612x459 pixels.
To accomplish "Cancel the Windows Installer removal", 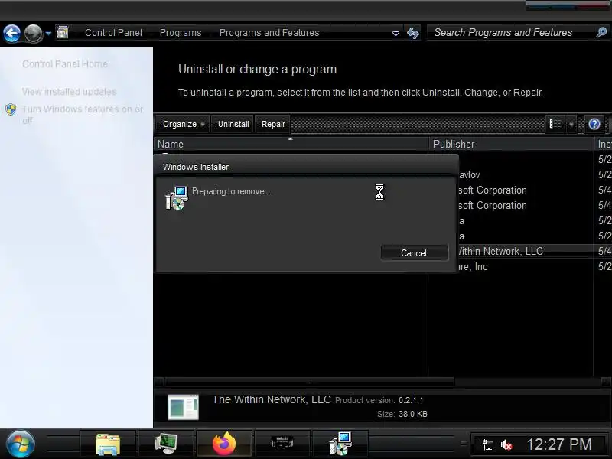I will [414, 253].
